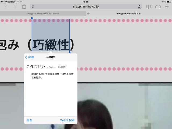
Task: Tap the 15:52 clock in status bar
Action: [x=86, y=2]
